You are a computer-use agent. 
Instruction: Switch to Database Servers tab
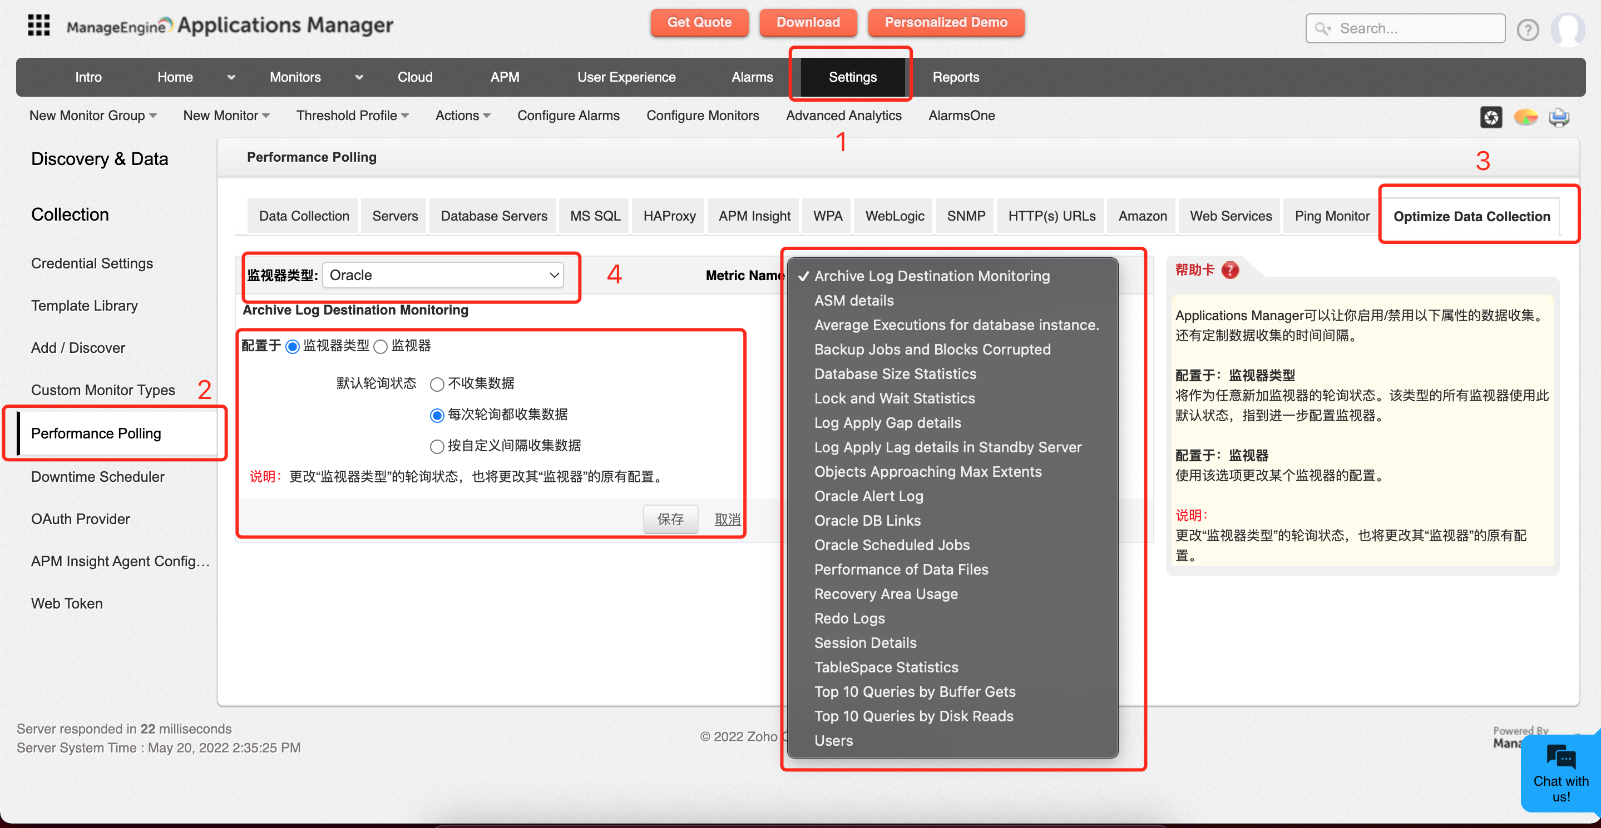click(x=494, y=216)
